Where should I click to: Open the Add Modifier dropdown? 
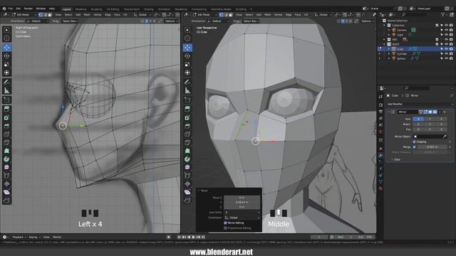click(420, 104)
